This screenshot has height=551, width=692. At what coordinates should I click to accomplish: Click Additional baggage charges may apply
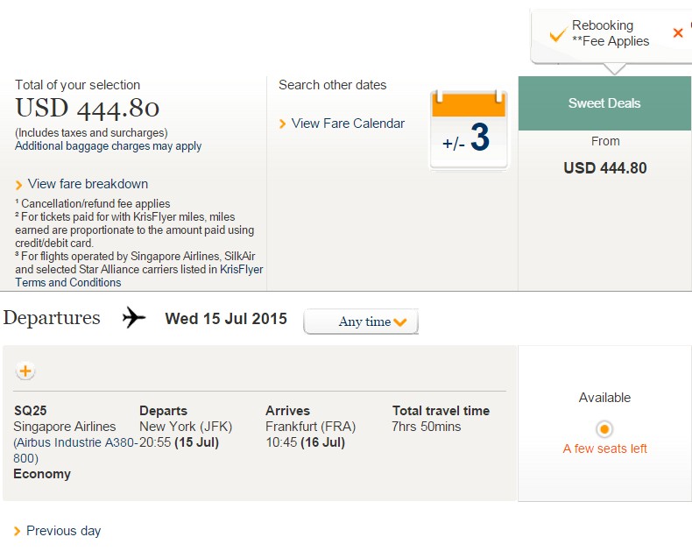point(108,146)
